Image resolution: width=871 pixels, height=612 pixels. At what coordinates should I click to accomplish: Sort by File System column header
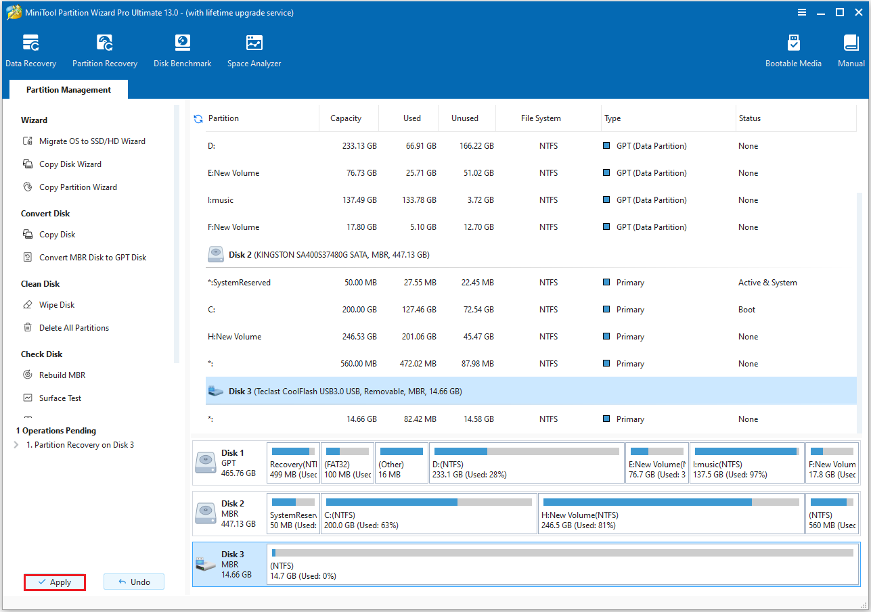pyautogui.click(x=541, y=118)
